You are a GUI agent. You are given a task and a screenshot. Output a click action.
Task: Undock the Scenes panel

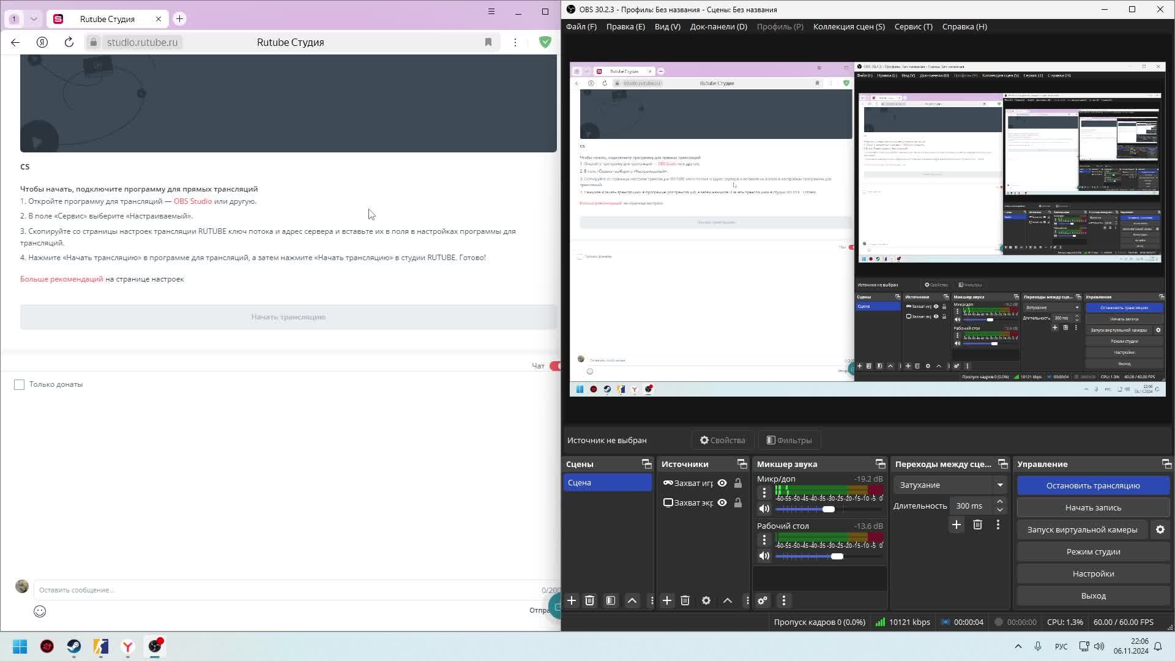(x=646, y=464)
